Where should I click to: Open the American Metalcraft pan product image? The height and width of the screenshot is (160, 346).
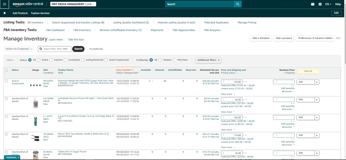tap(35, 85)
